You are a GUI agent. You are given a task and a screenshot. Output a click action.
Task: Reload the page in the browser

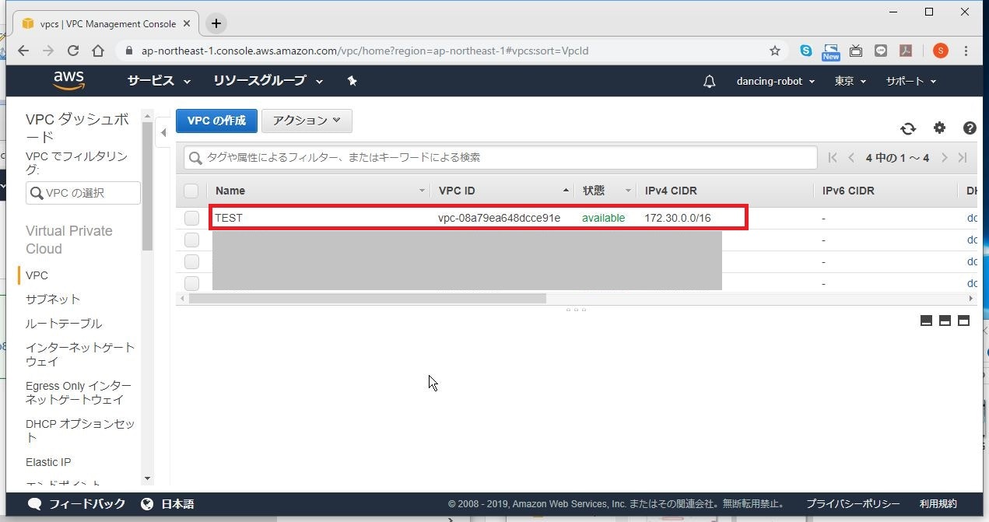[x=73, y=51]
